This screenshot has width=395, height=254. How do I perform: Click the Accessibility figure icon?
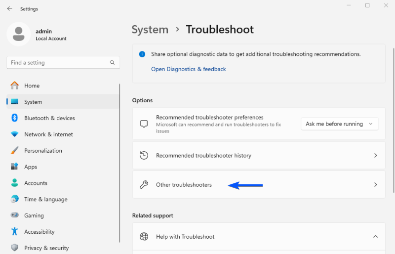click(15, 232)
